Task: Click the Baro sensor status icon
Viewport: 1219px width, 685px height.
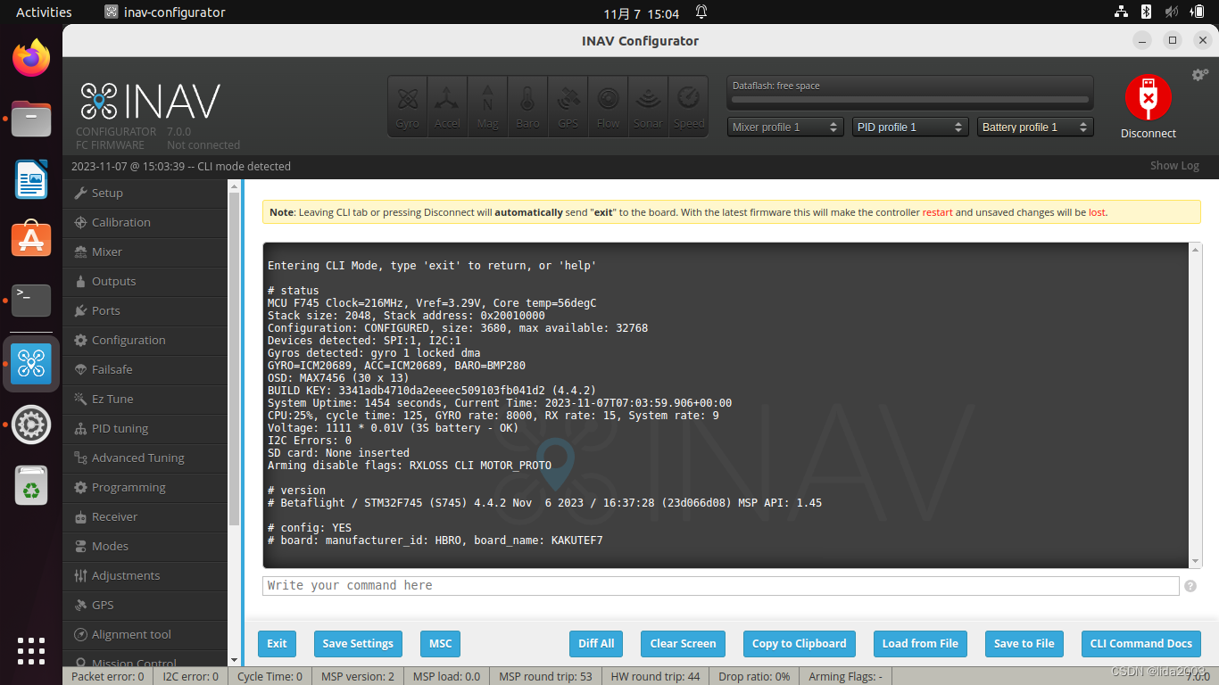Action: coord(527,106)
